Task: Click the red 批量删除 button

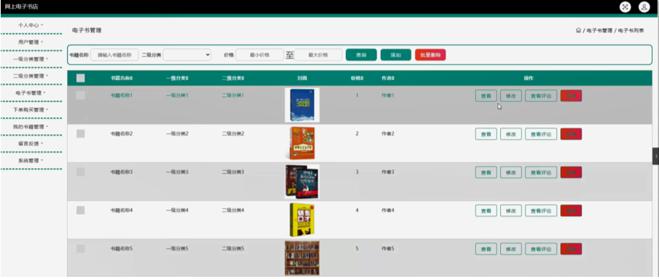Action: (430, 55)
